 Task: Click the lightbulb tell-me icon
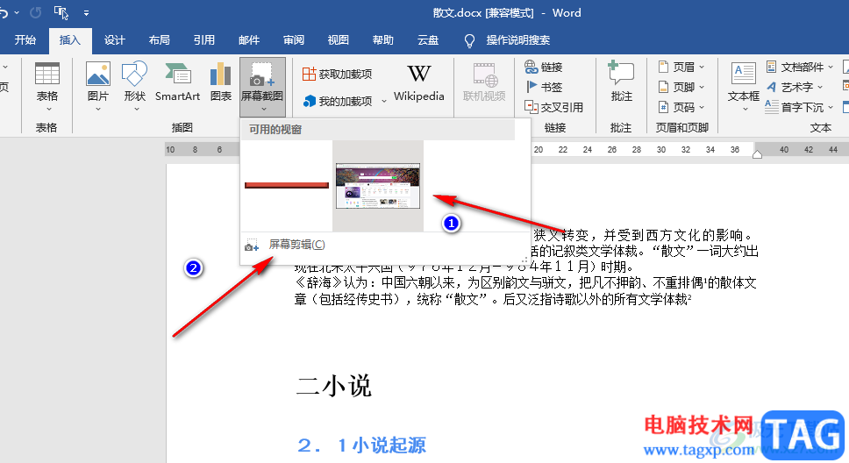(469, 40)
